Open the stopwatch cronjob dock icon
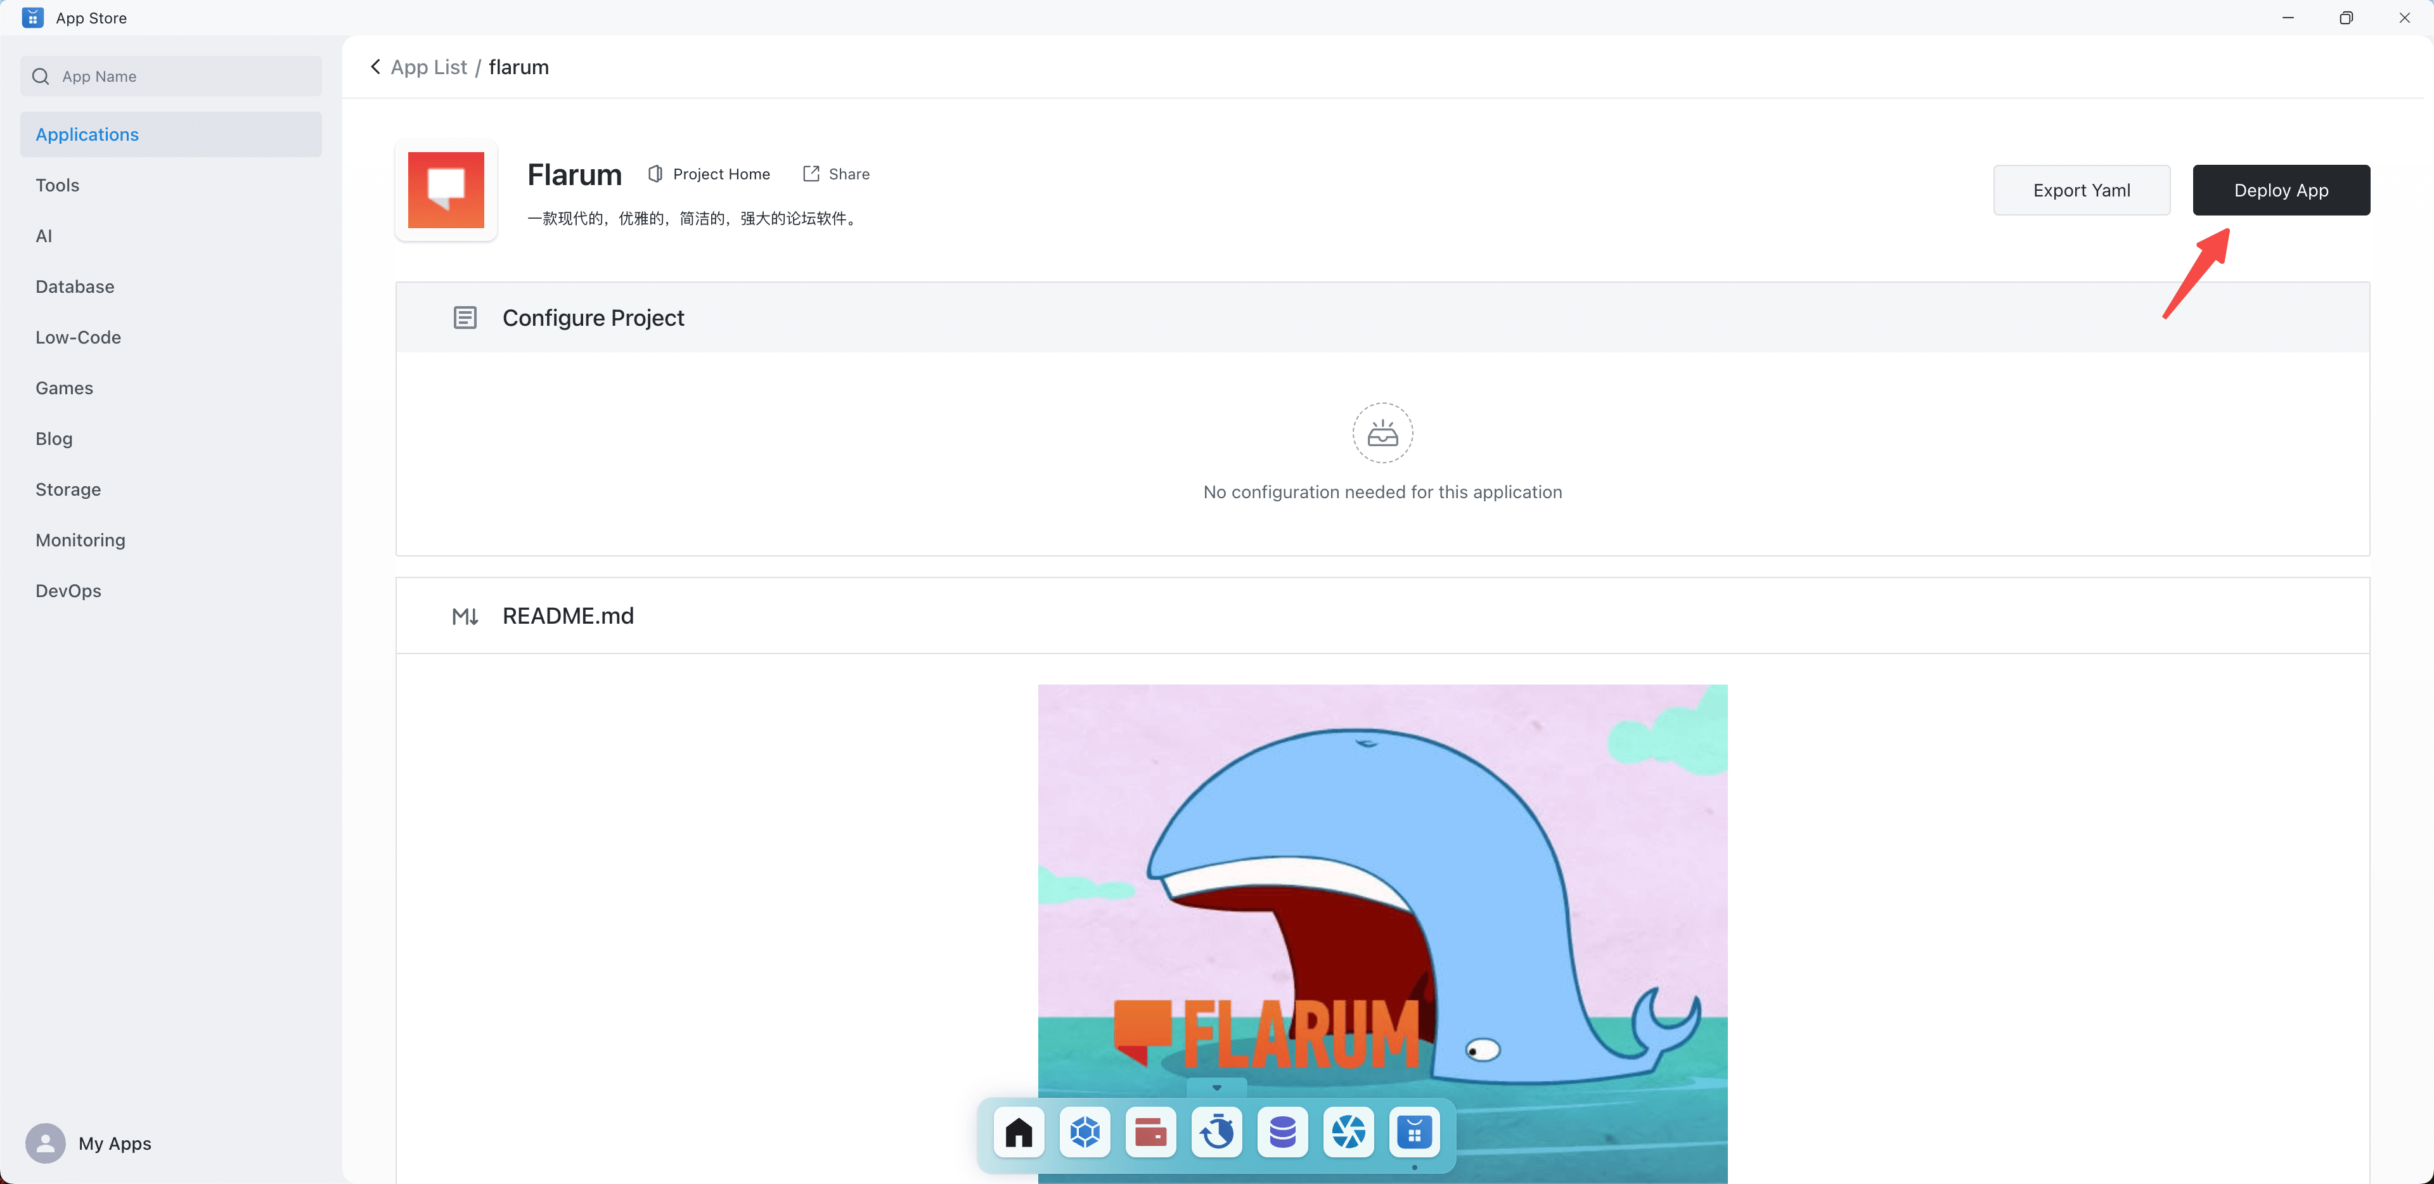2434x1184 pixels. coord(1217,1131)
